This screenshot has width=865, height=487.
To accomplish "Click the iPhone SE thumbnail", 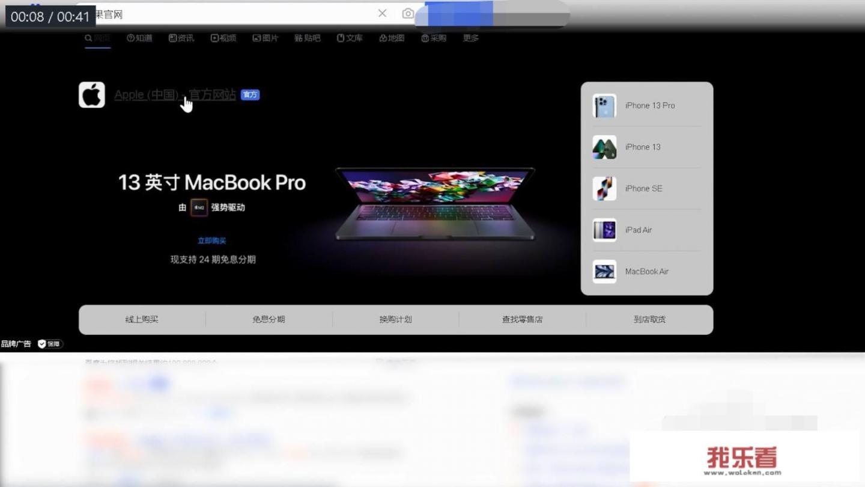I will pos(604,188).
